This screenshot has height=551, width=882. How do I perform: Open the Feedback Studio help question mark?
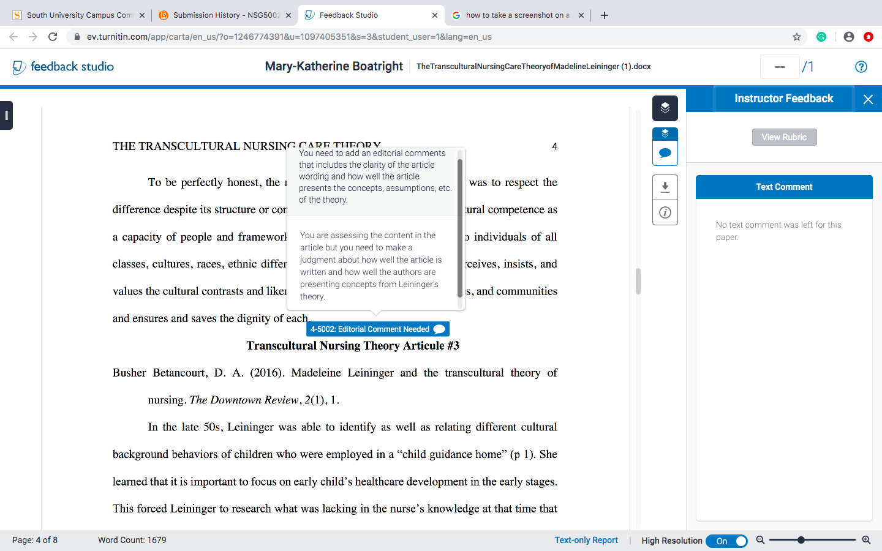(861, 67)
